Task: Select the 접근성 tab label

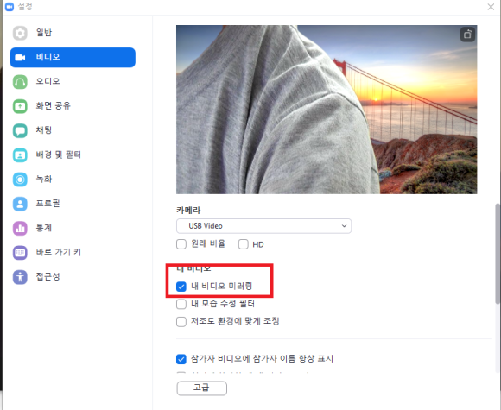Action: 48,276
